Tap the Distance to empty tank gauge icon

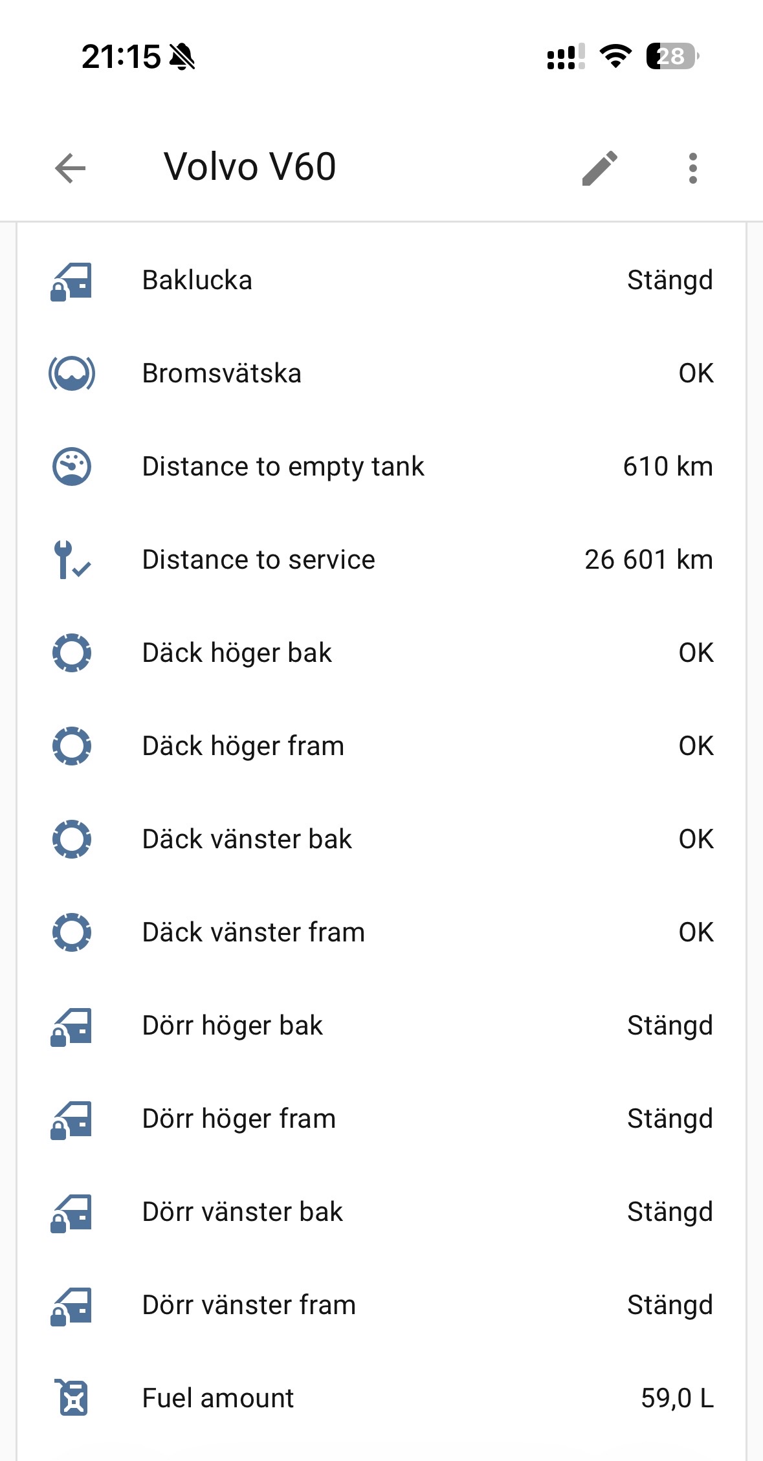71,467
